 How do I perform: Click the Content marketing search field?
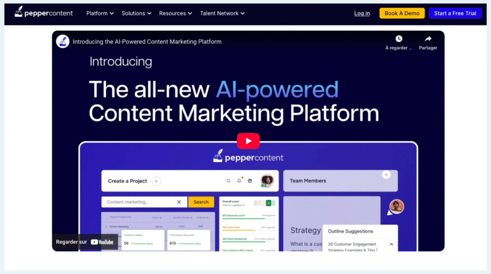coord(139,202)
